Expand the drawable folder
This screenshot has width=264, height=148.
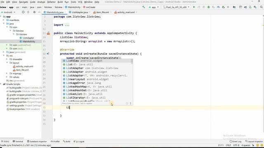coord(7,59)
